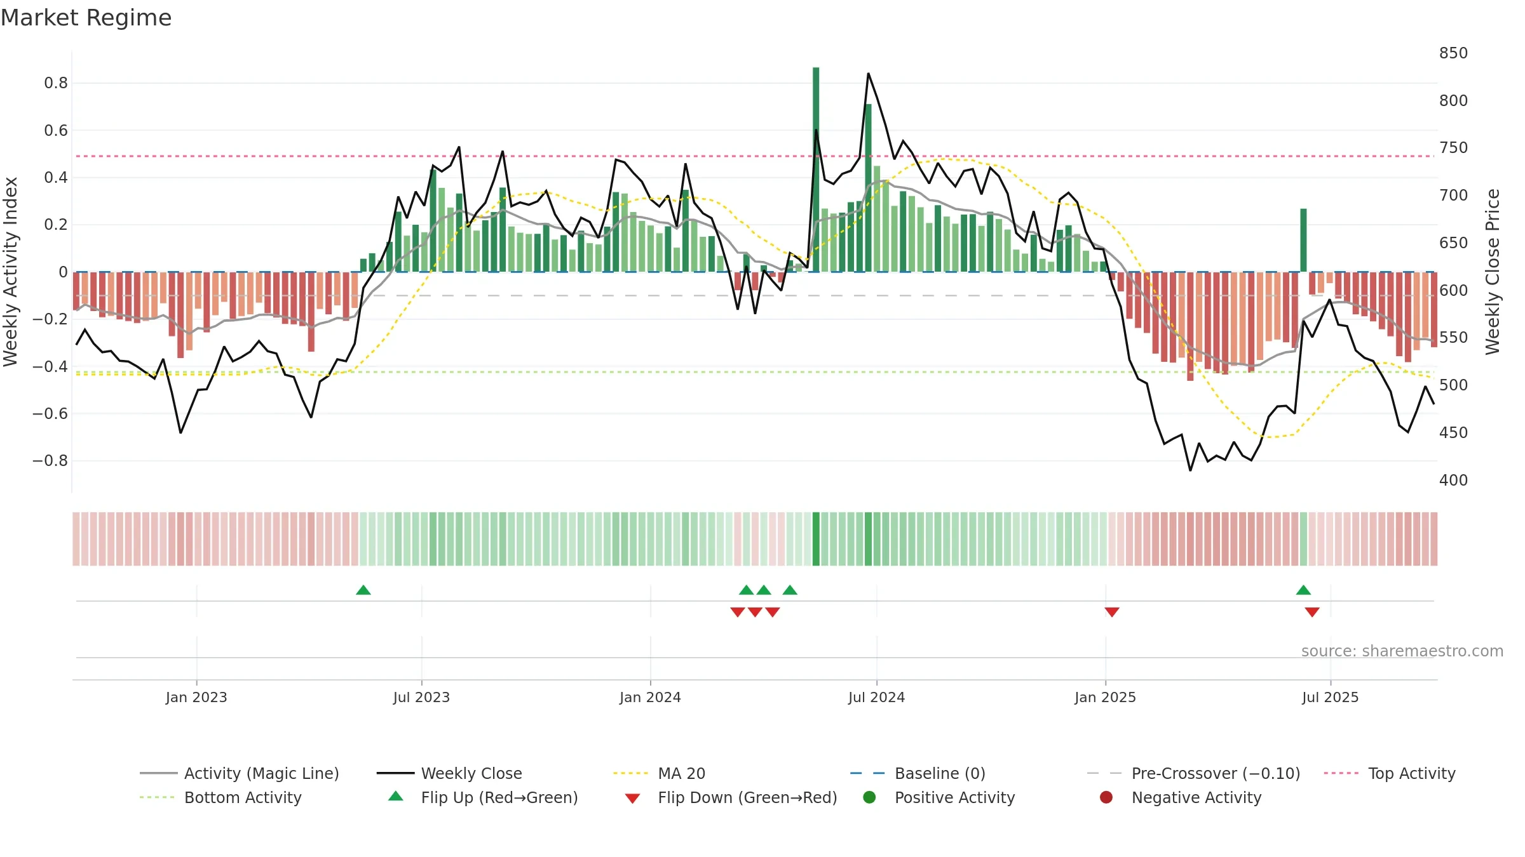
Task: Click the Baseline (0) legend entry
Action: 918,773
